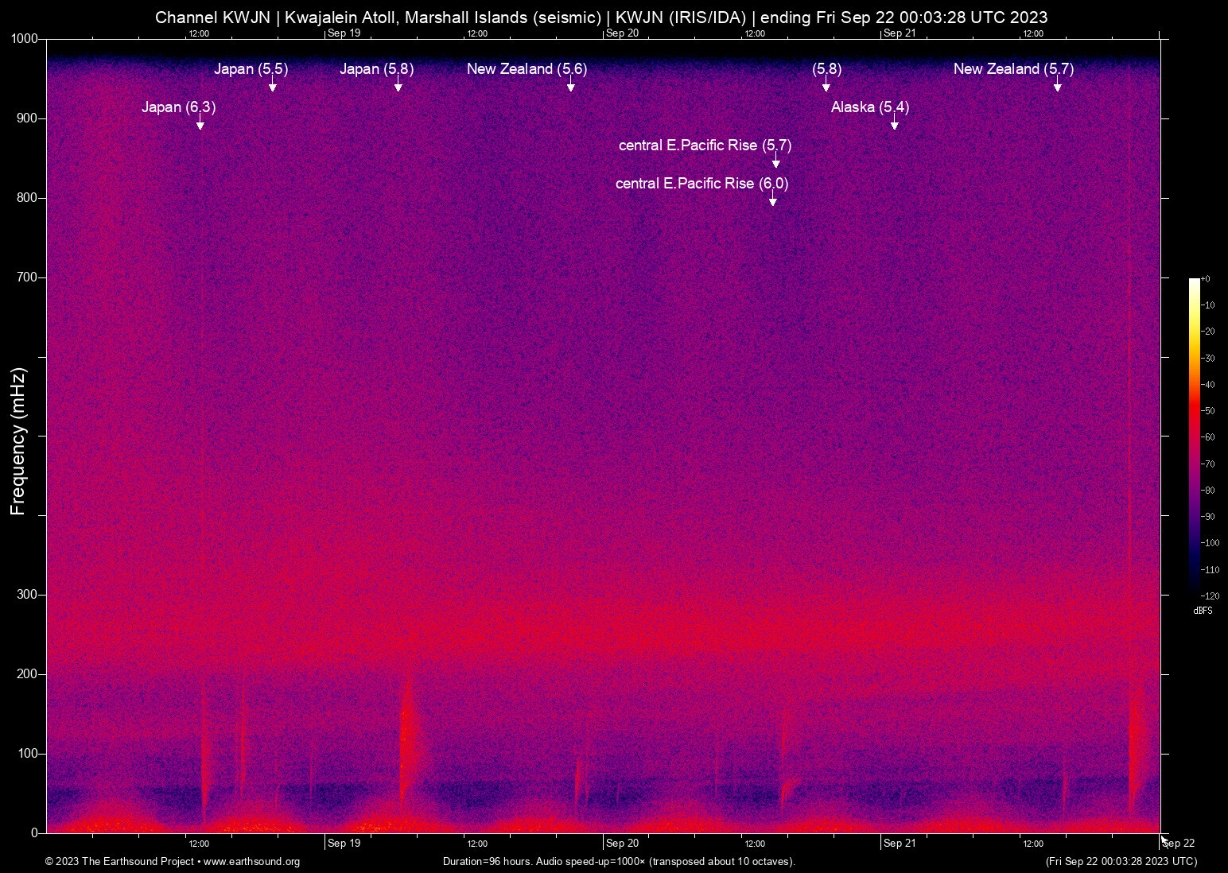Click the 300 mHz frequency tick label

point(28,595)
